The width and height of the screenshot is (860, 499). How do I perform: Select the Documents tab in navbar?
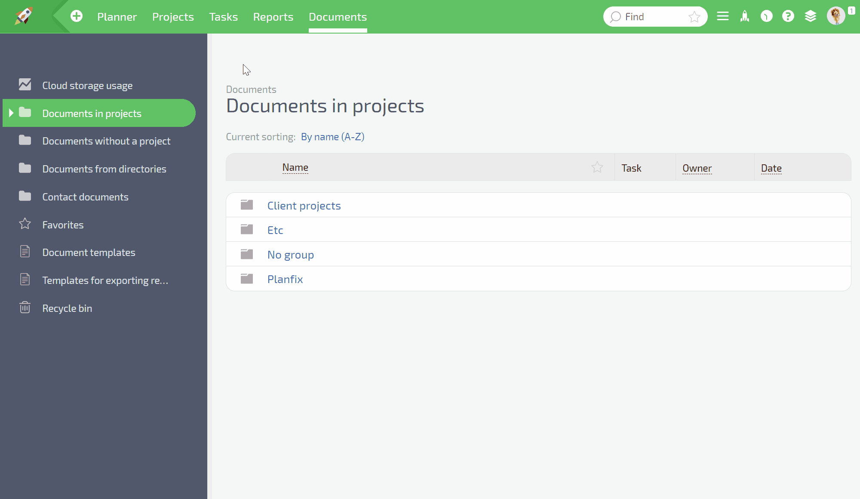pyautogui.click(x=338, y=17)
